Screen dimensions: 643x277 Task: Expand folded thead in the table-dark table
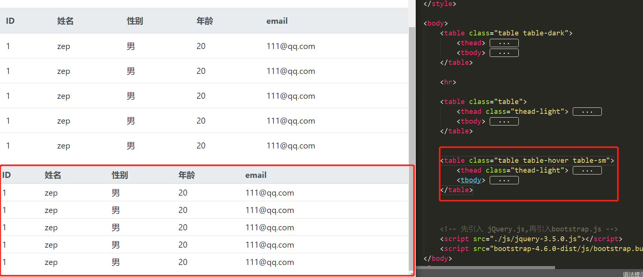(x=504, y=43)
